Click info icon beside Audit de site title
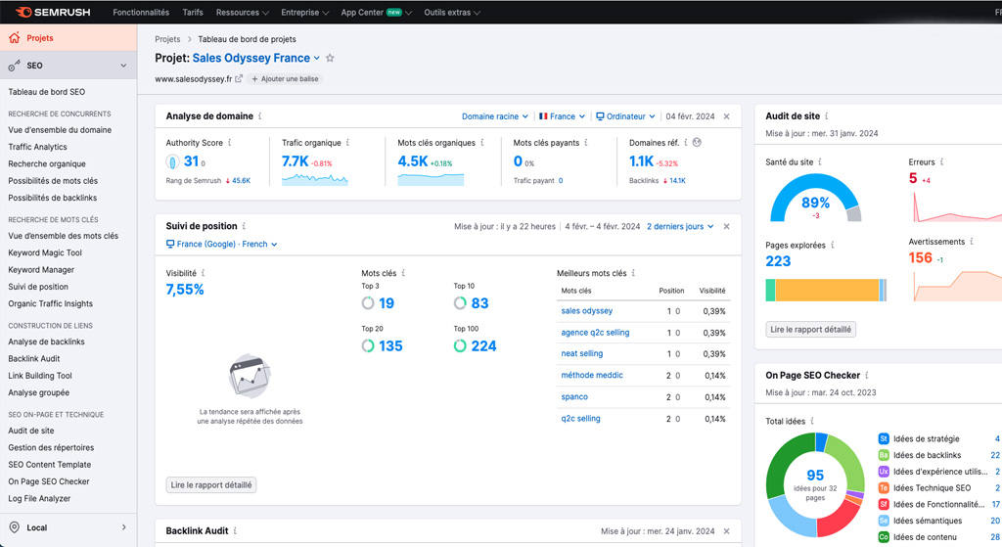This screenshot has width=1002, height=547. [827, 116]
